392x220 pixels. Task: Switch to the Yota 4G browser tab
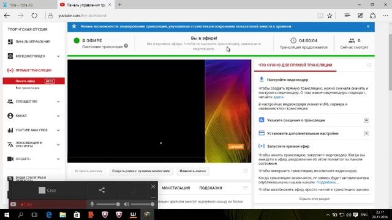[28, 5]
